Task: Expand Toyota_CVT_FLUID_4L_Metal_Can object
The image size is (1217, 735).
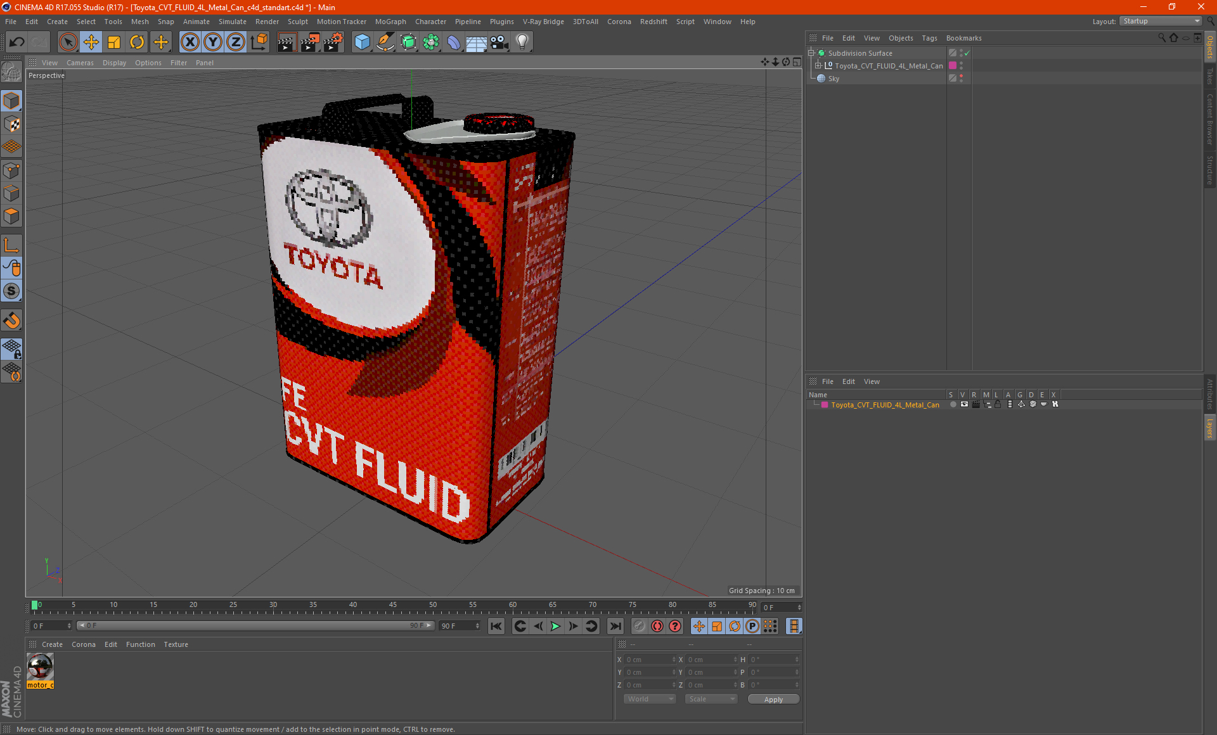Action: [x=818, y=66]
